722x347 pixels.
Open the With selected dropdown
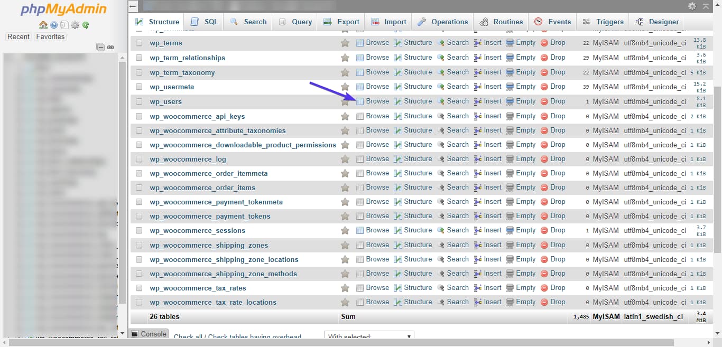coord(368,336)
